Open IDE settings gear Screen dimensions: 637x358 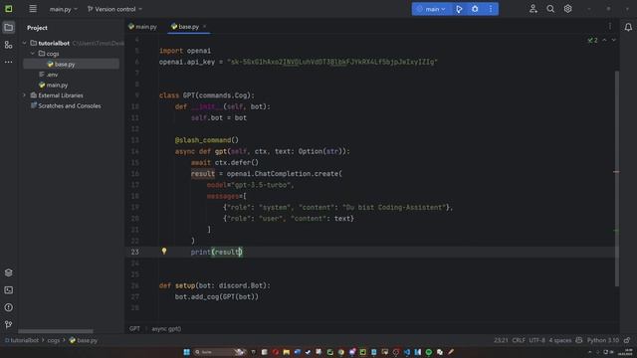point(568,9)
